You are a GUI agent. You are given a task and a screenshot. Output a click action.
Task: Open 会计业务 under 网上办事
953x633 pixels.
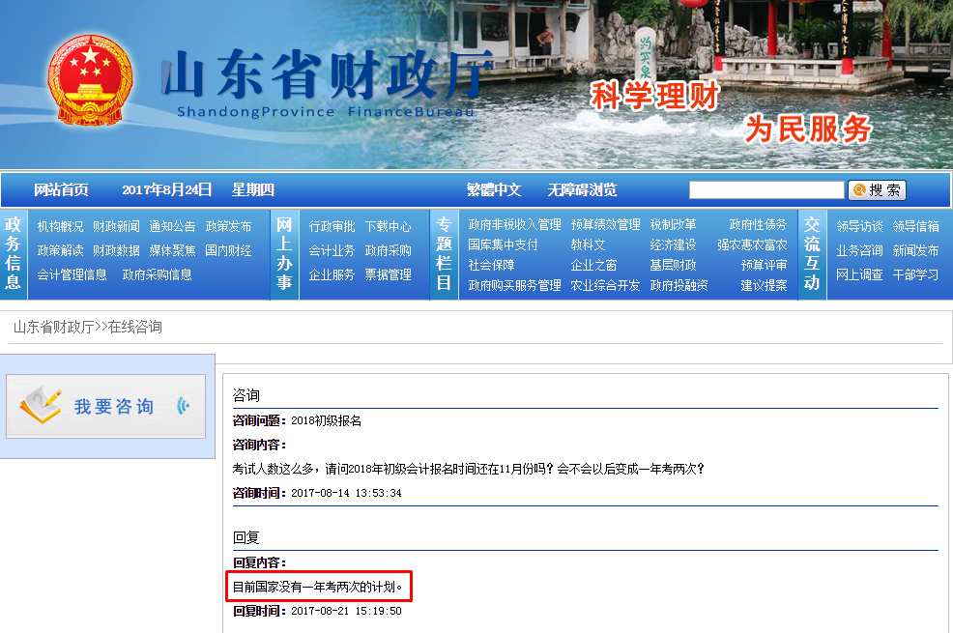pyautogui.click(x=329, y=249)
